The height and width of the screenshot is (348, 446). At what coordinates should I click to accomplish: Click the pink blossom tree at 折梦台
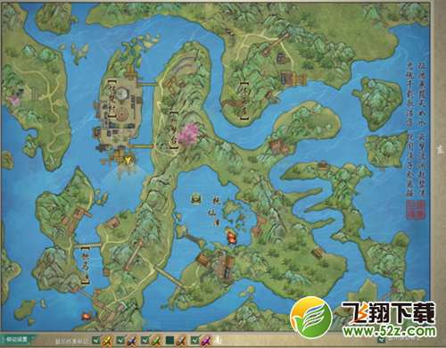tap(187, 134)
